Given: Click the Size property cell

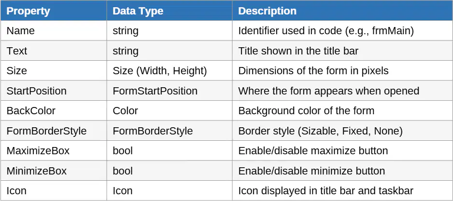Looking at the screenshot, I should (54, 71).
